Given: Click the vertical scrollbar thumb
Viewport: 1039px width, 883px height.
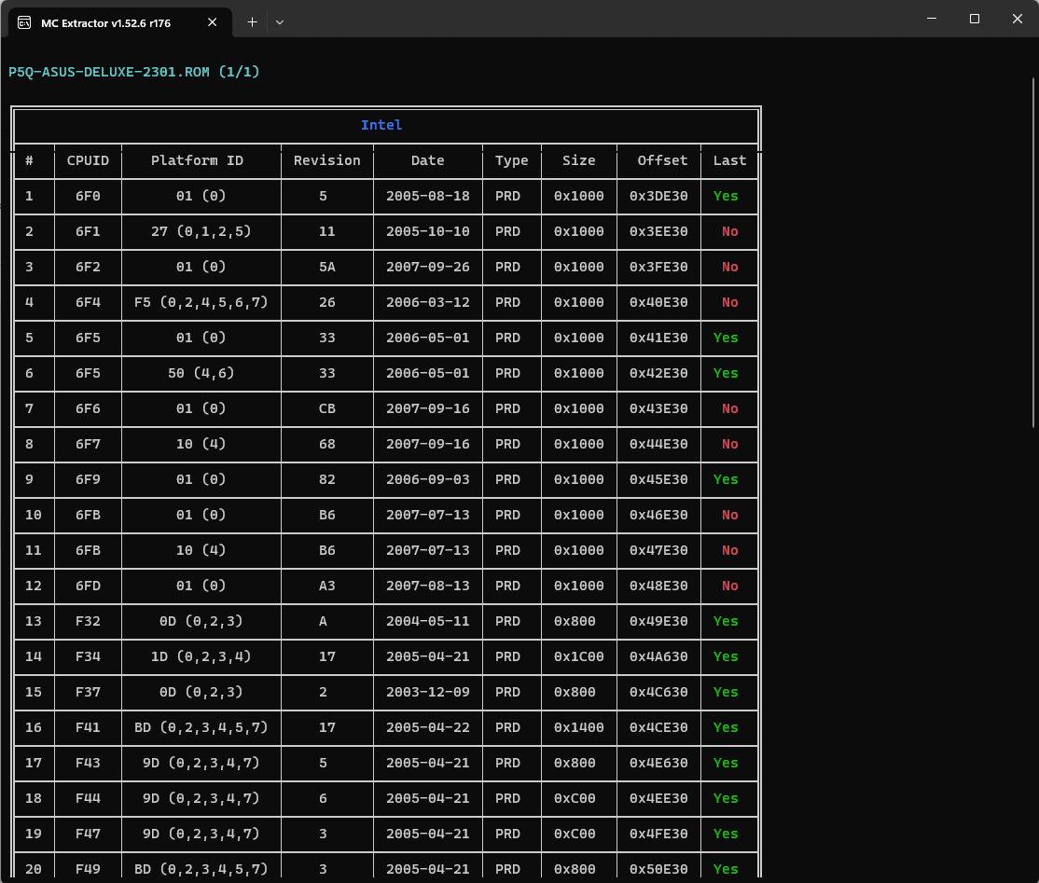Looking at the screenshot, I should [1034, 253].
